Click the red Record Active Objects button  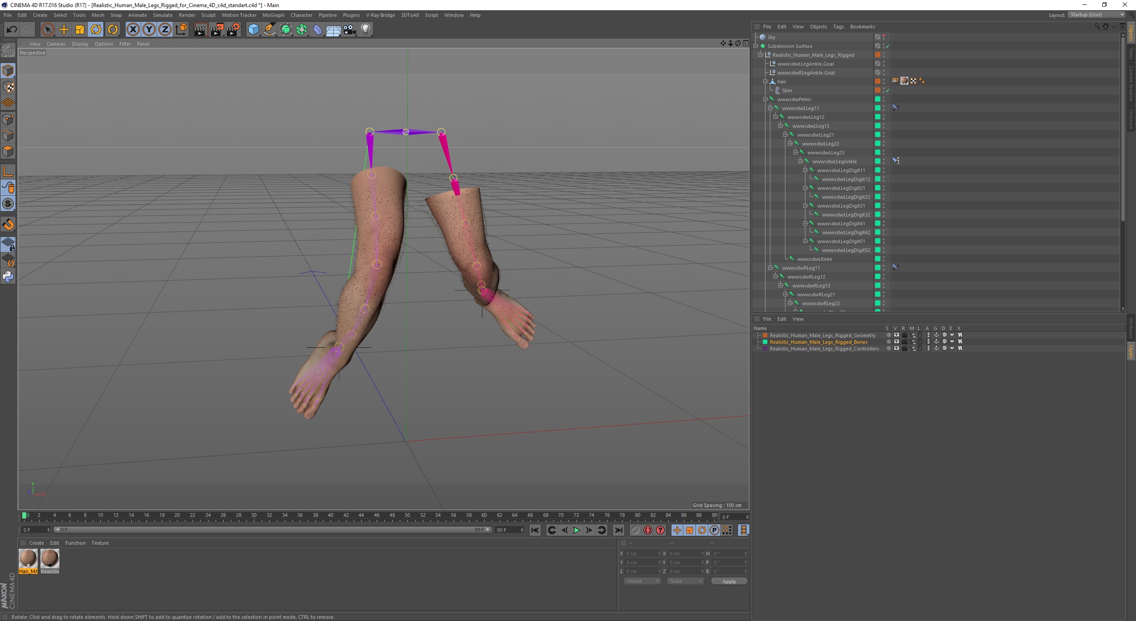635,530
